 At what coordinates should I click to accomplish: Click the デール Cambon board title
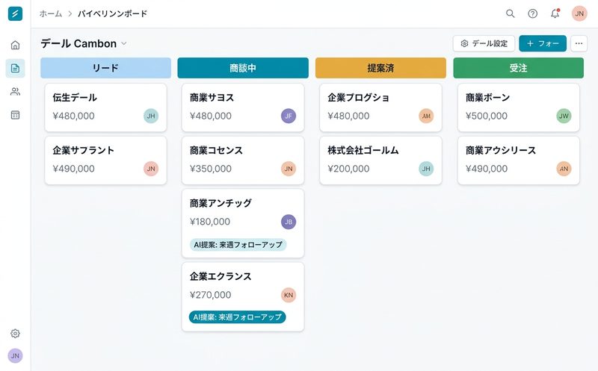pos(78,43)
